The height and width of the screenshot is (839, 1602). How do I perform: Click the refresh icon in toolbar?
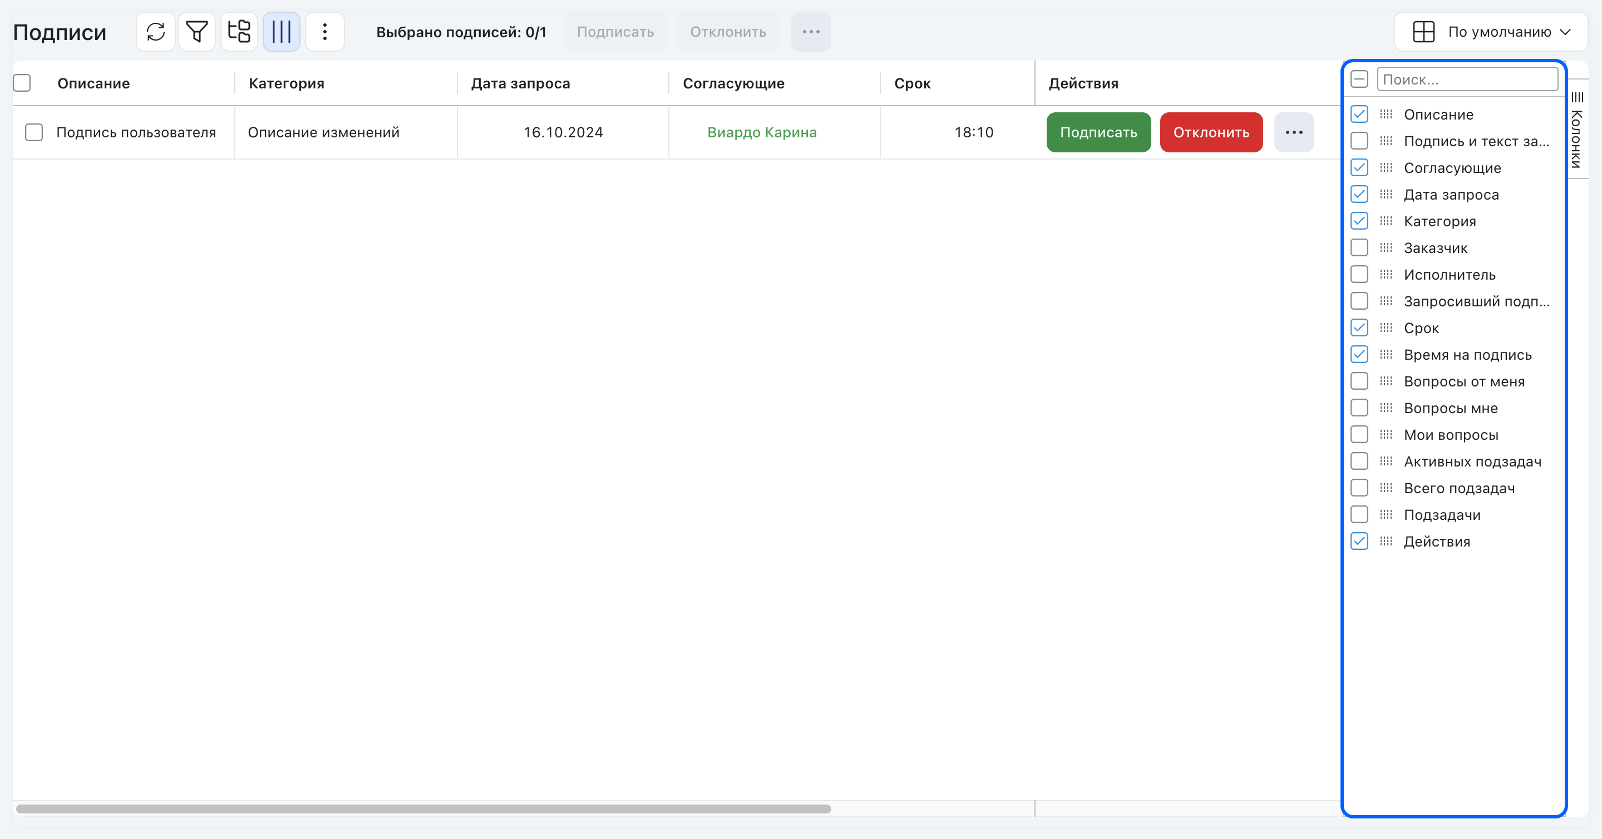[x=155, y=32]
